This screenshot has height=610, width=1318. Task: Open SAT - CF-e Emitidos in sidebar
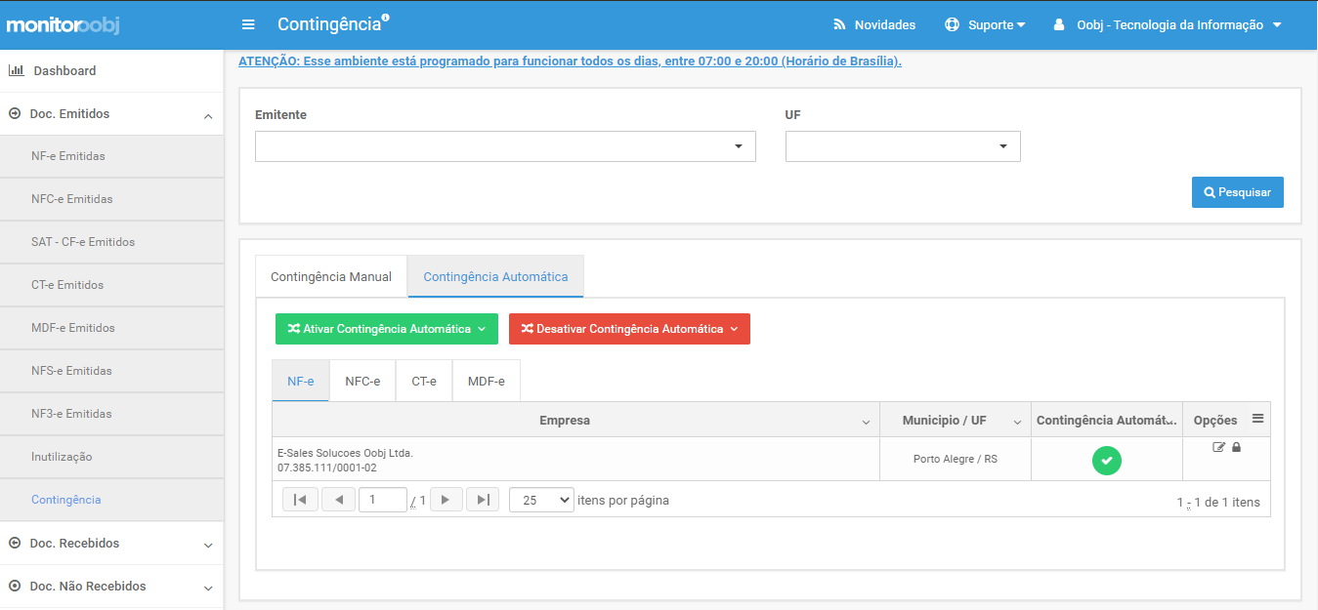tap(111, 242)
